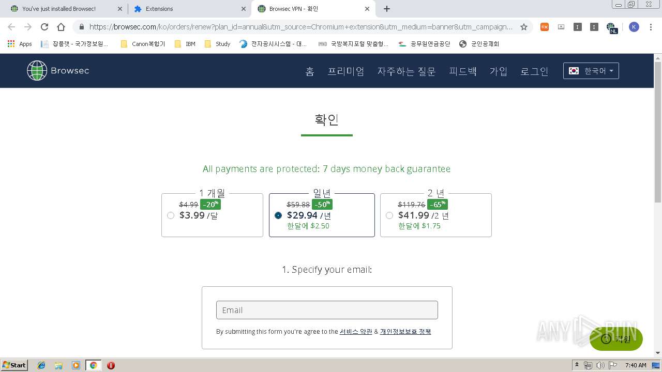Click the '한달에 $1.75' text
Screen dimensions: 662x372
[x=419, y=226]
